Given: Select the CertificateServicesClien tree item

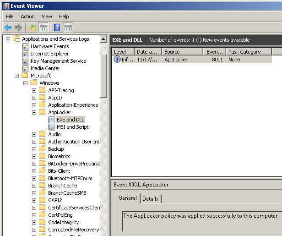Looking at the screenshot, I should tap(74, 208).
